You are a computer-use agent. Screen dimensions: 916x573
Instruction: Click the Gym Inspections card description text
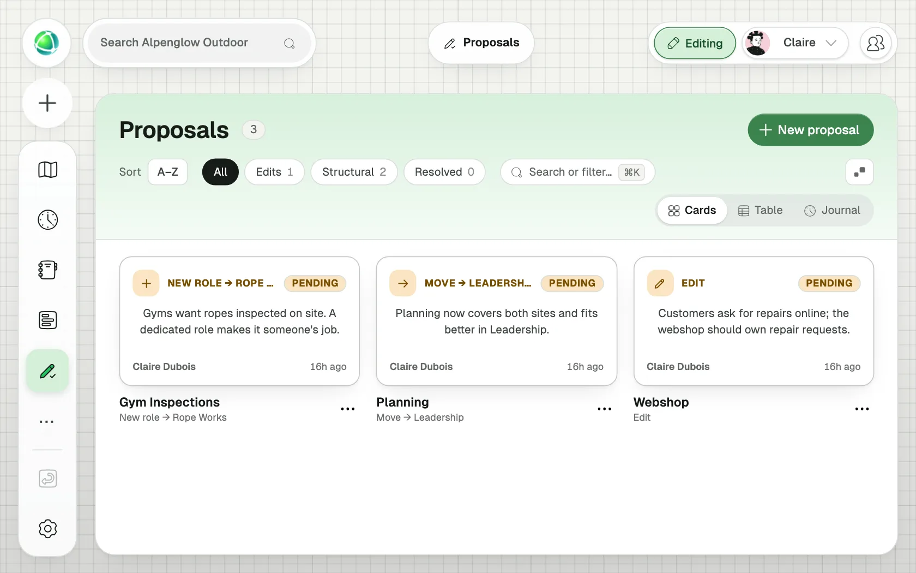239,321
